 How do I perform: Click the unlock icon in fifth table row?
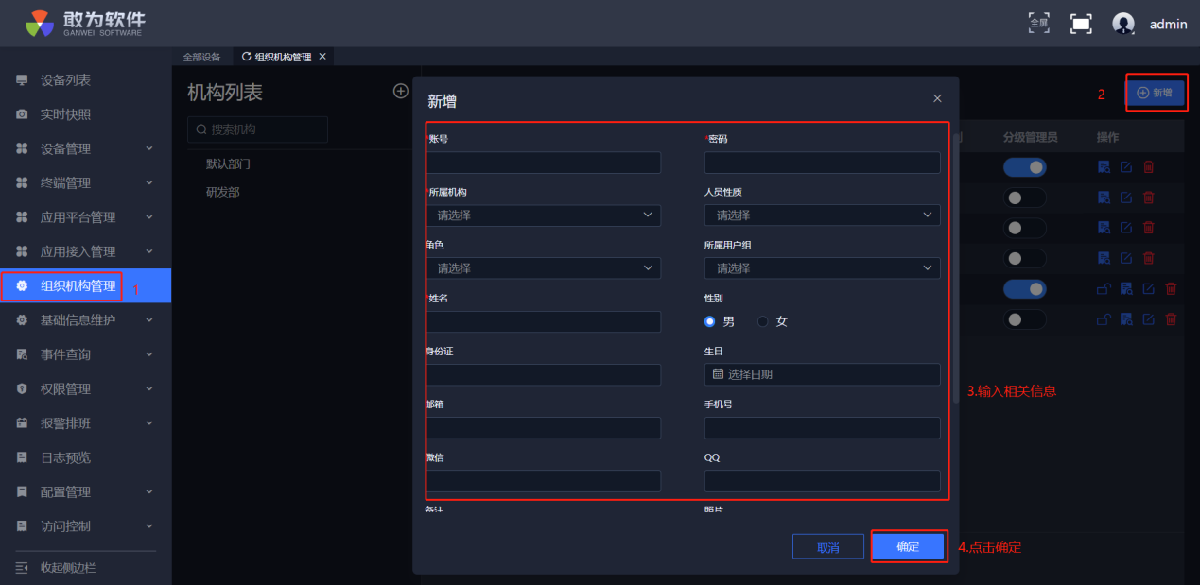coord(1104,289)
